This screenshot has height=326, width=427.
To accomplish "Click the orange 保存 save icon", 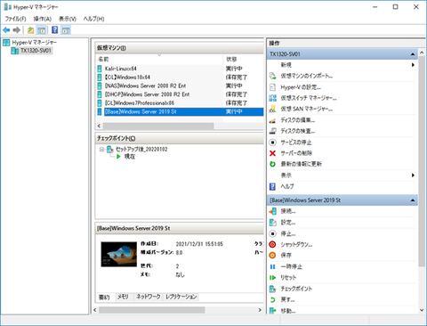I will pyautogui.click(x=272, y=255).
